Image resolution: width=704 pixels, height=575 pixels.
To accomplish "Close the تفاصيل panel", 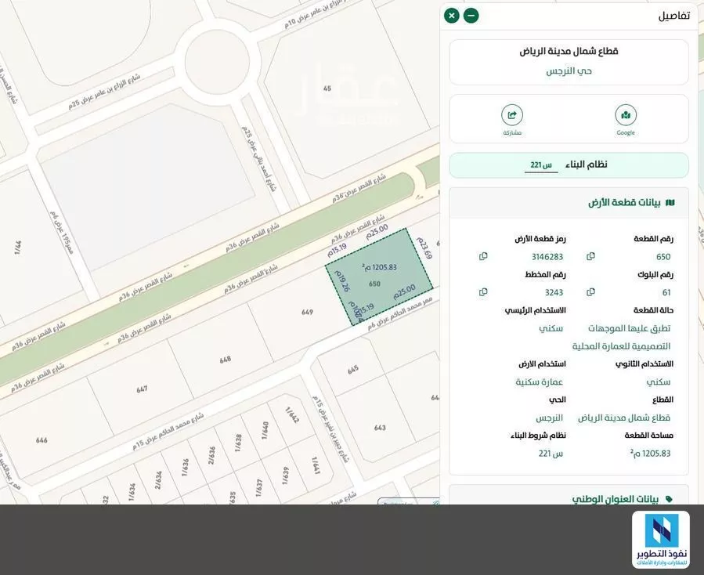I will click(x=451, y=14).
